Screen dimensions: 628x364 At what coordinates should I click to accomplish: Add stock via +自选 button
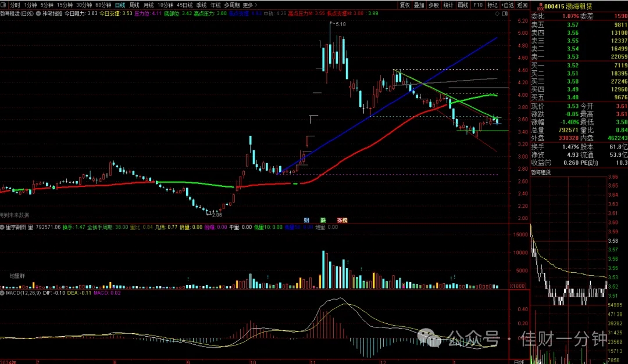tap(508, 5)
